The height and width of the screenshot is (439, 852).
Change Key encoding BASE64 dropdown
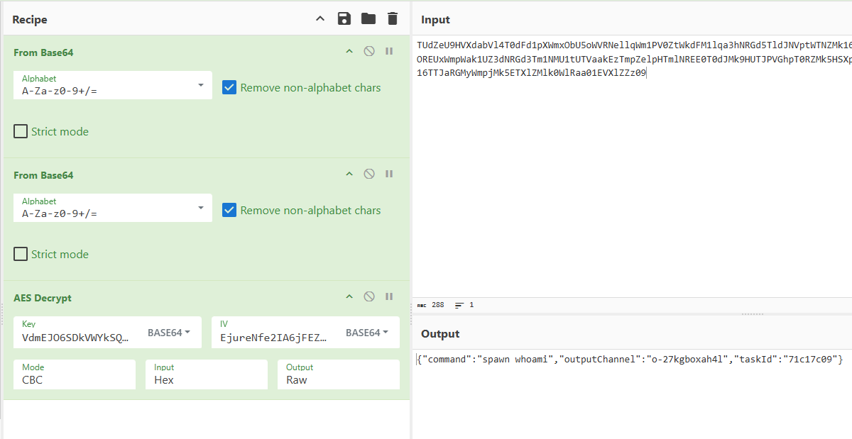[169, 333]
